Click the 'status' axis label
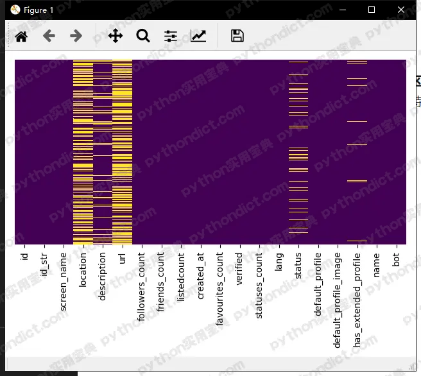The height and width of the screenshot is (376, 421). click(x=298, y=266)
